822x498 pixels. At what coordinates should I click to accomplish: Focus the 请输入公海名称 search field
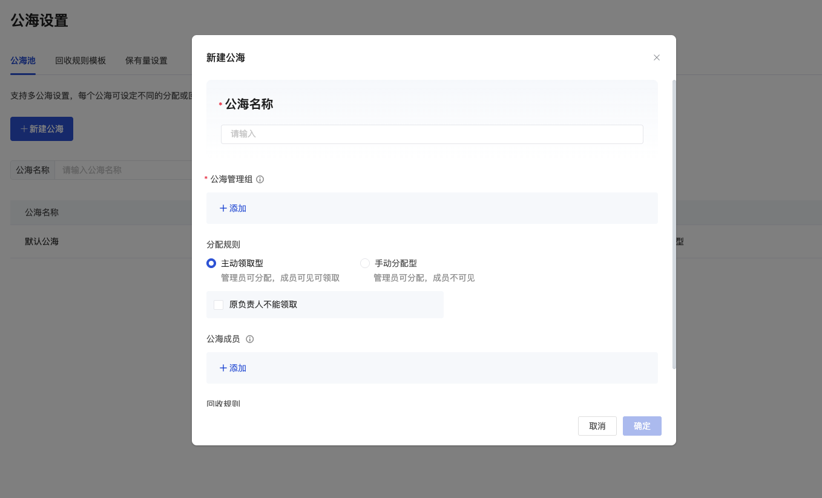(123, 170)
